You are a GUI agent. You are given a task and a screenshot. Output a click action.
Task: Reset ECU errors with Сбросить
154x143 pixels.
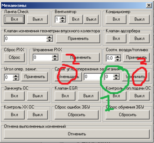pos(77,114)
